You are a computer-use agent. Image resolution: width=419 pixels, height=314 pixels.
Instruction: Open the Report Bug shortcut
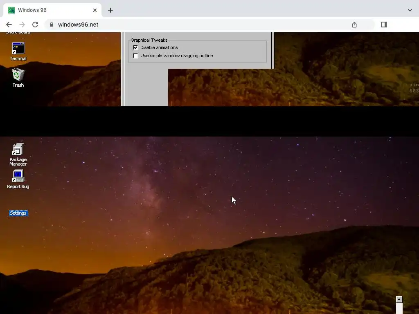[18, 179]
